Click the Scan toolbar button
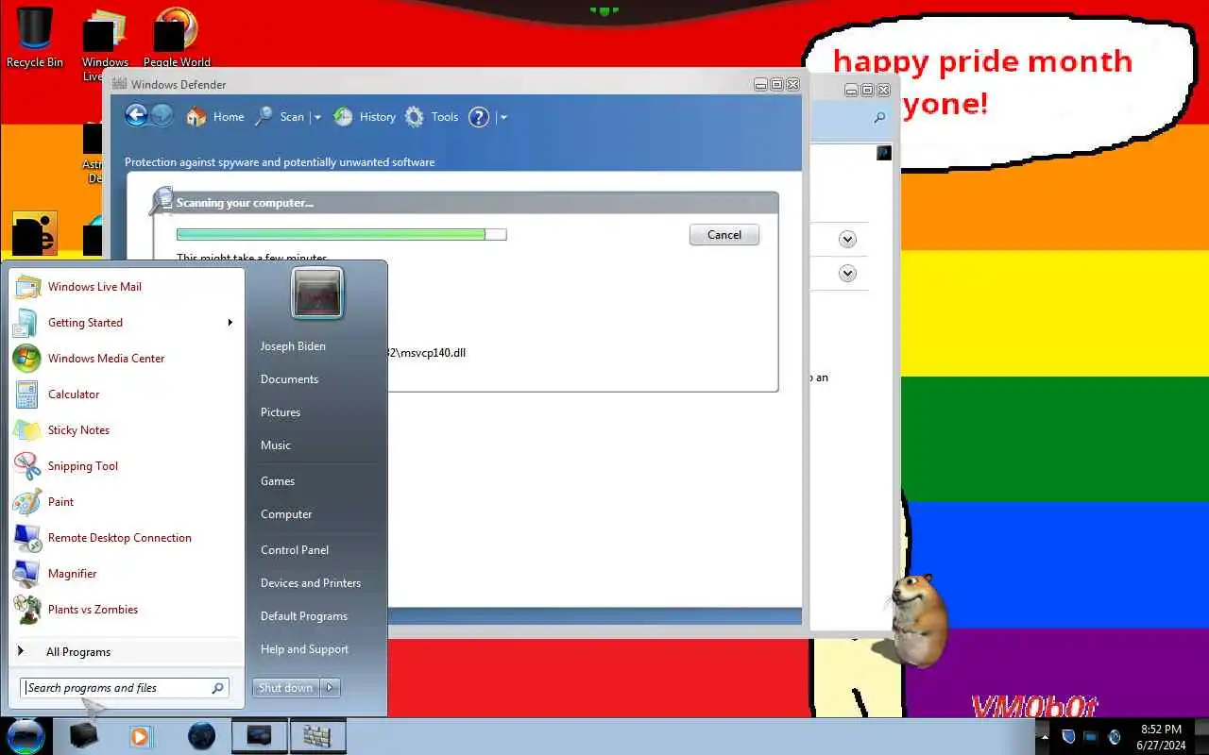Screen dimensions: 1209x755 (x=280, y=117)
